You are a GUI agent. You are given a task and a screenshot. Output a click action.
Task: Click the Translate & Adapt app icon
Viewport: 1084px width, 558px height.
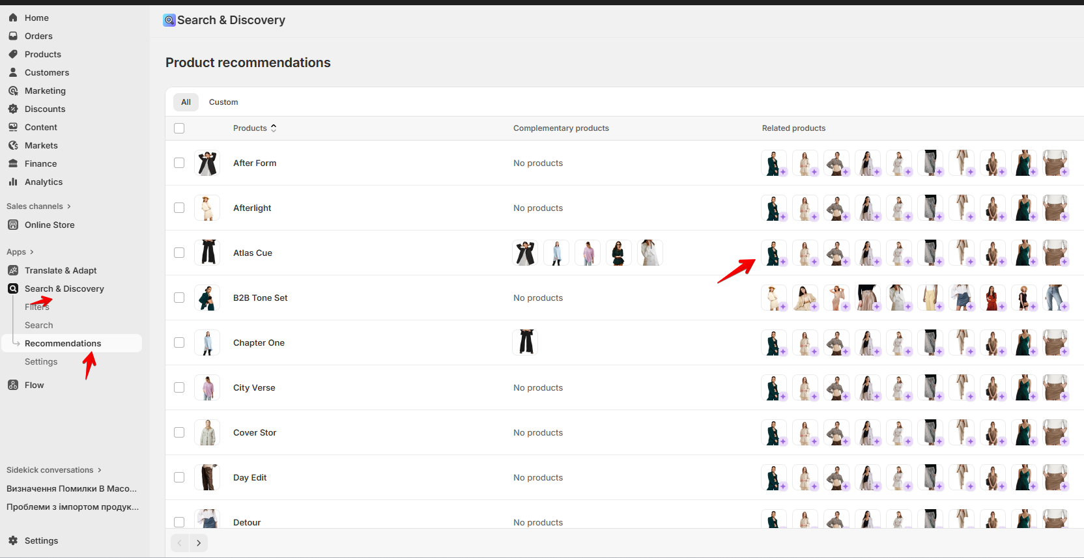point(13,270)
